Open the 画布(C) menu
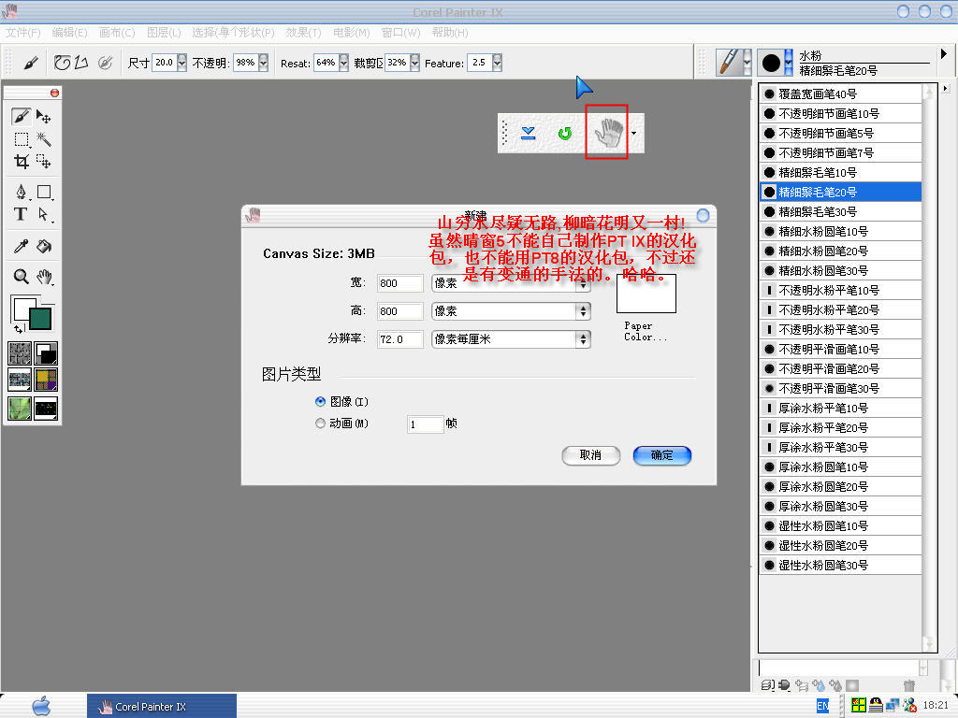 (x=117, y=33)
